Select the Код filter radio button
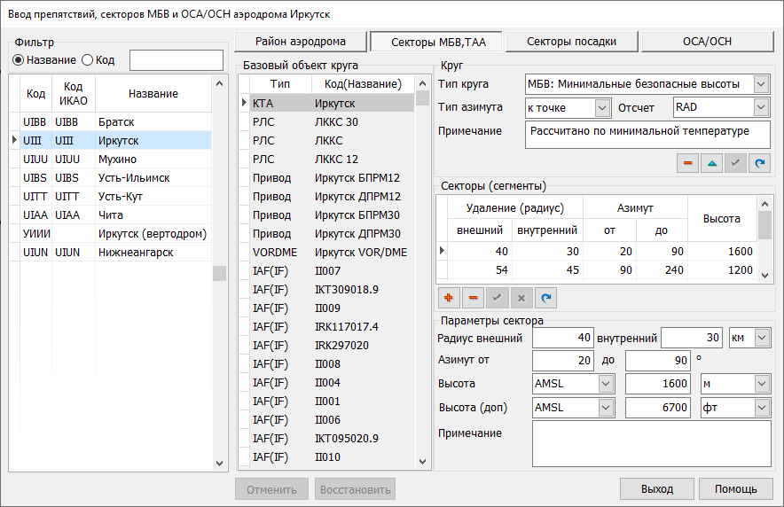The image size is (784, 507). (x=87, y=60)
